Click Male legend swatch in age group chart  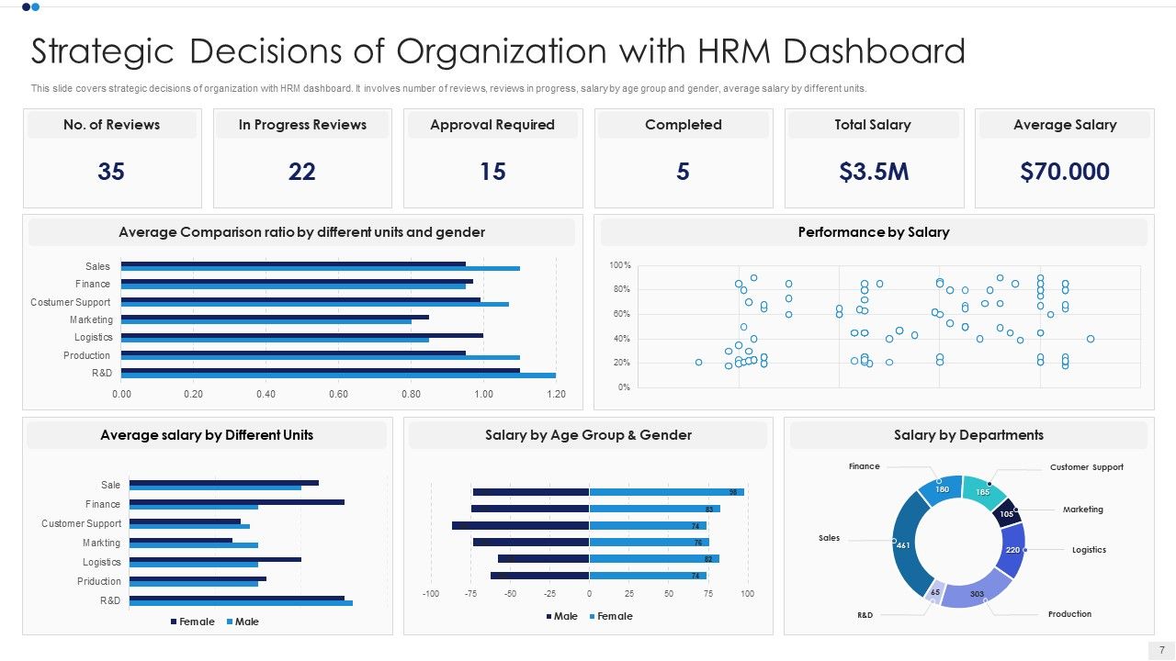click(549, 616)
